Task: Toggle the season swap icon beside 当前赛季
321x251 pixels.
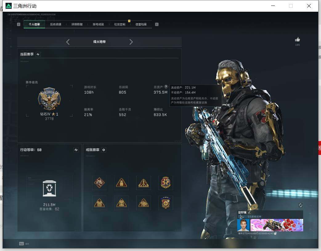Action: [38, 54]
